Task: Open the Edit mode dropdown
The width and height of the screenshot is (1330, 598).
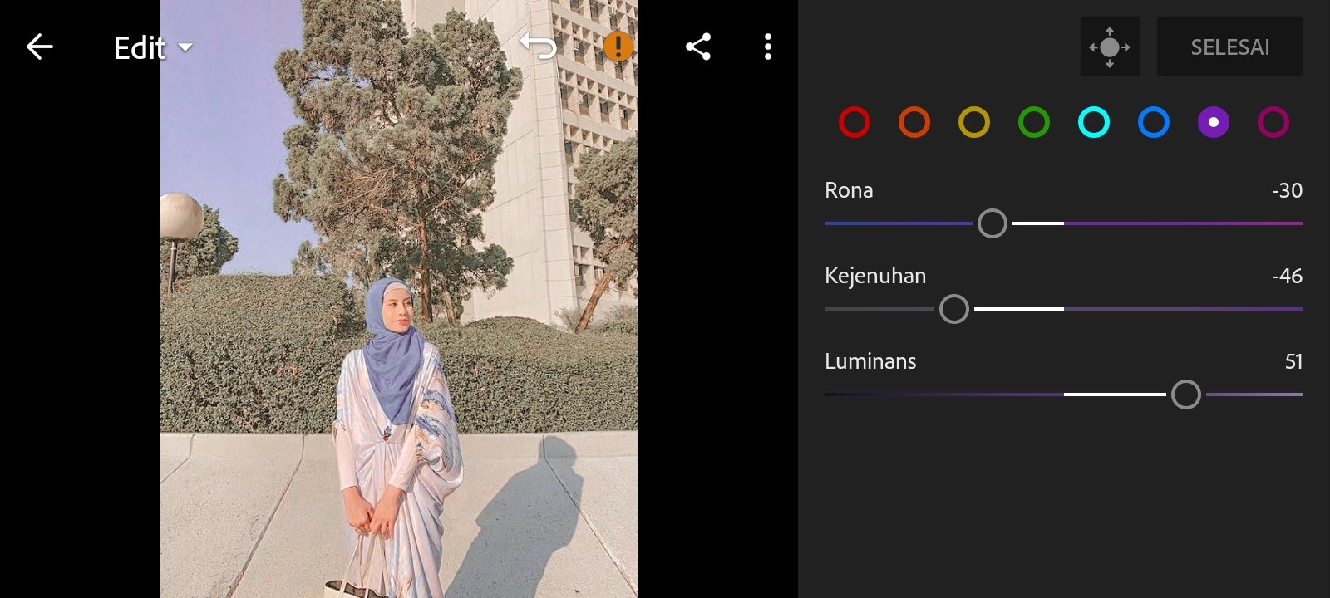Action: point(153,48)
